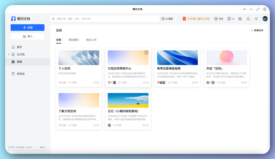Click 新建空间 button

click(257, 30)
